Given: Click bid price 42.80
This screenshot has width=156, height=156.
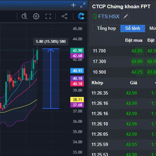Looking at the screenshot, I should 137,61.
